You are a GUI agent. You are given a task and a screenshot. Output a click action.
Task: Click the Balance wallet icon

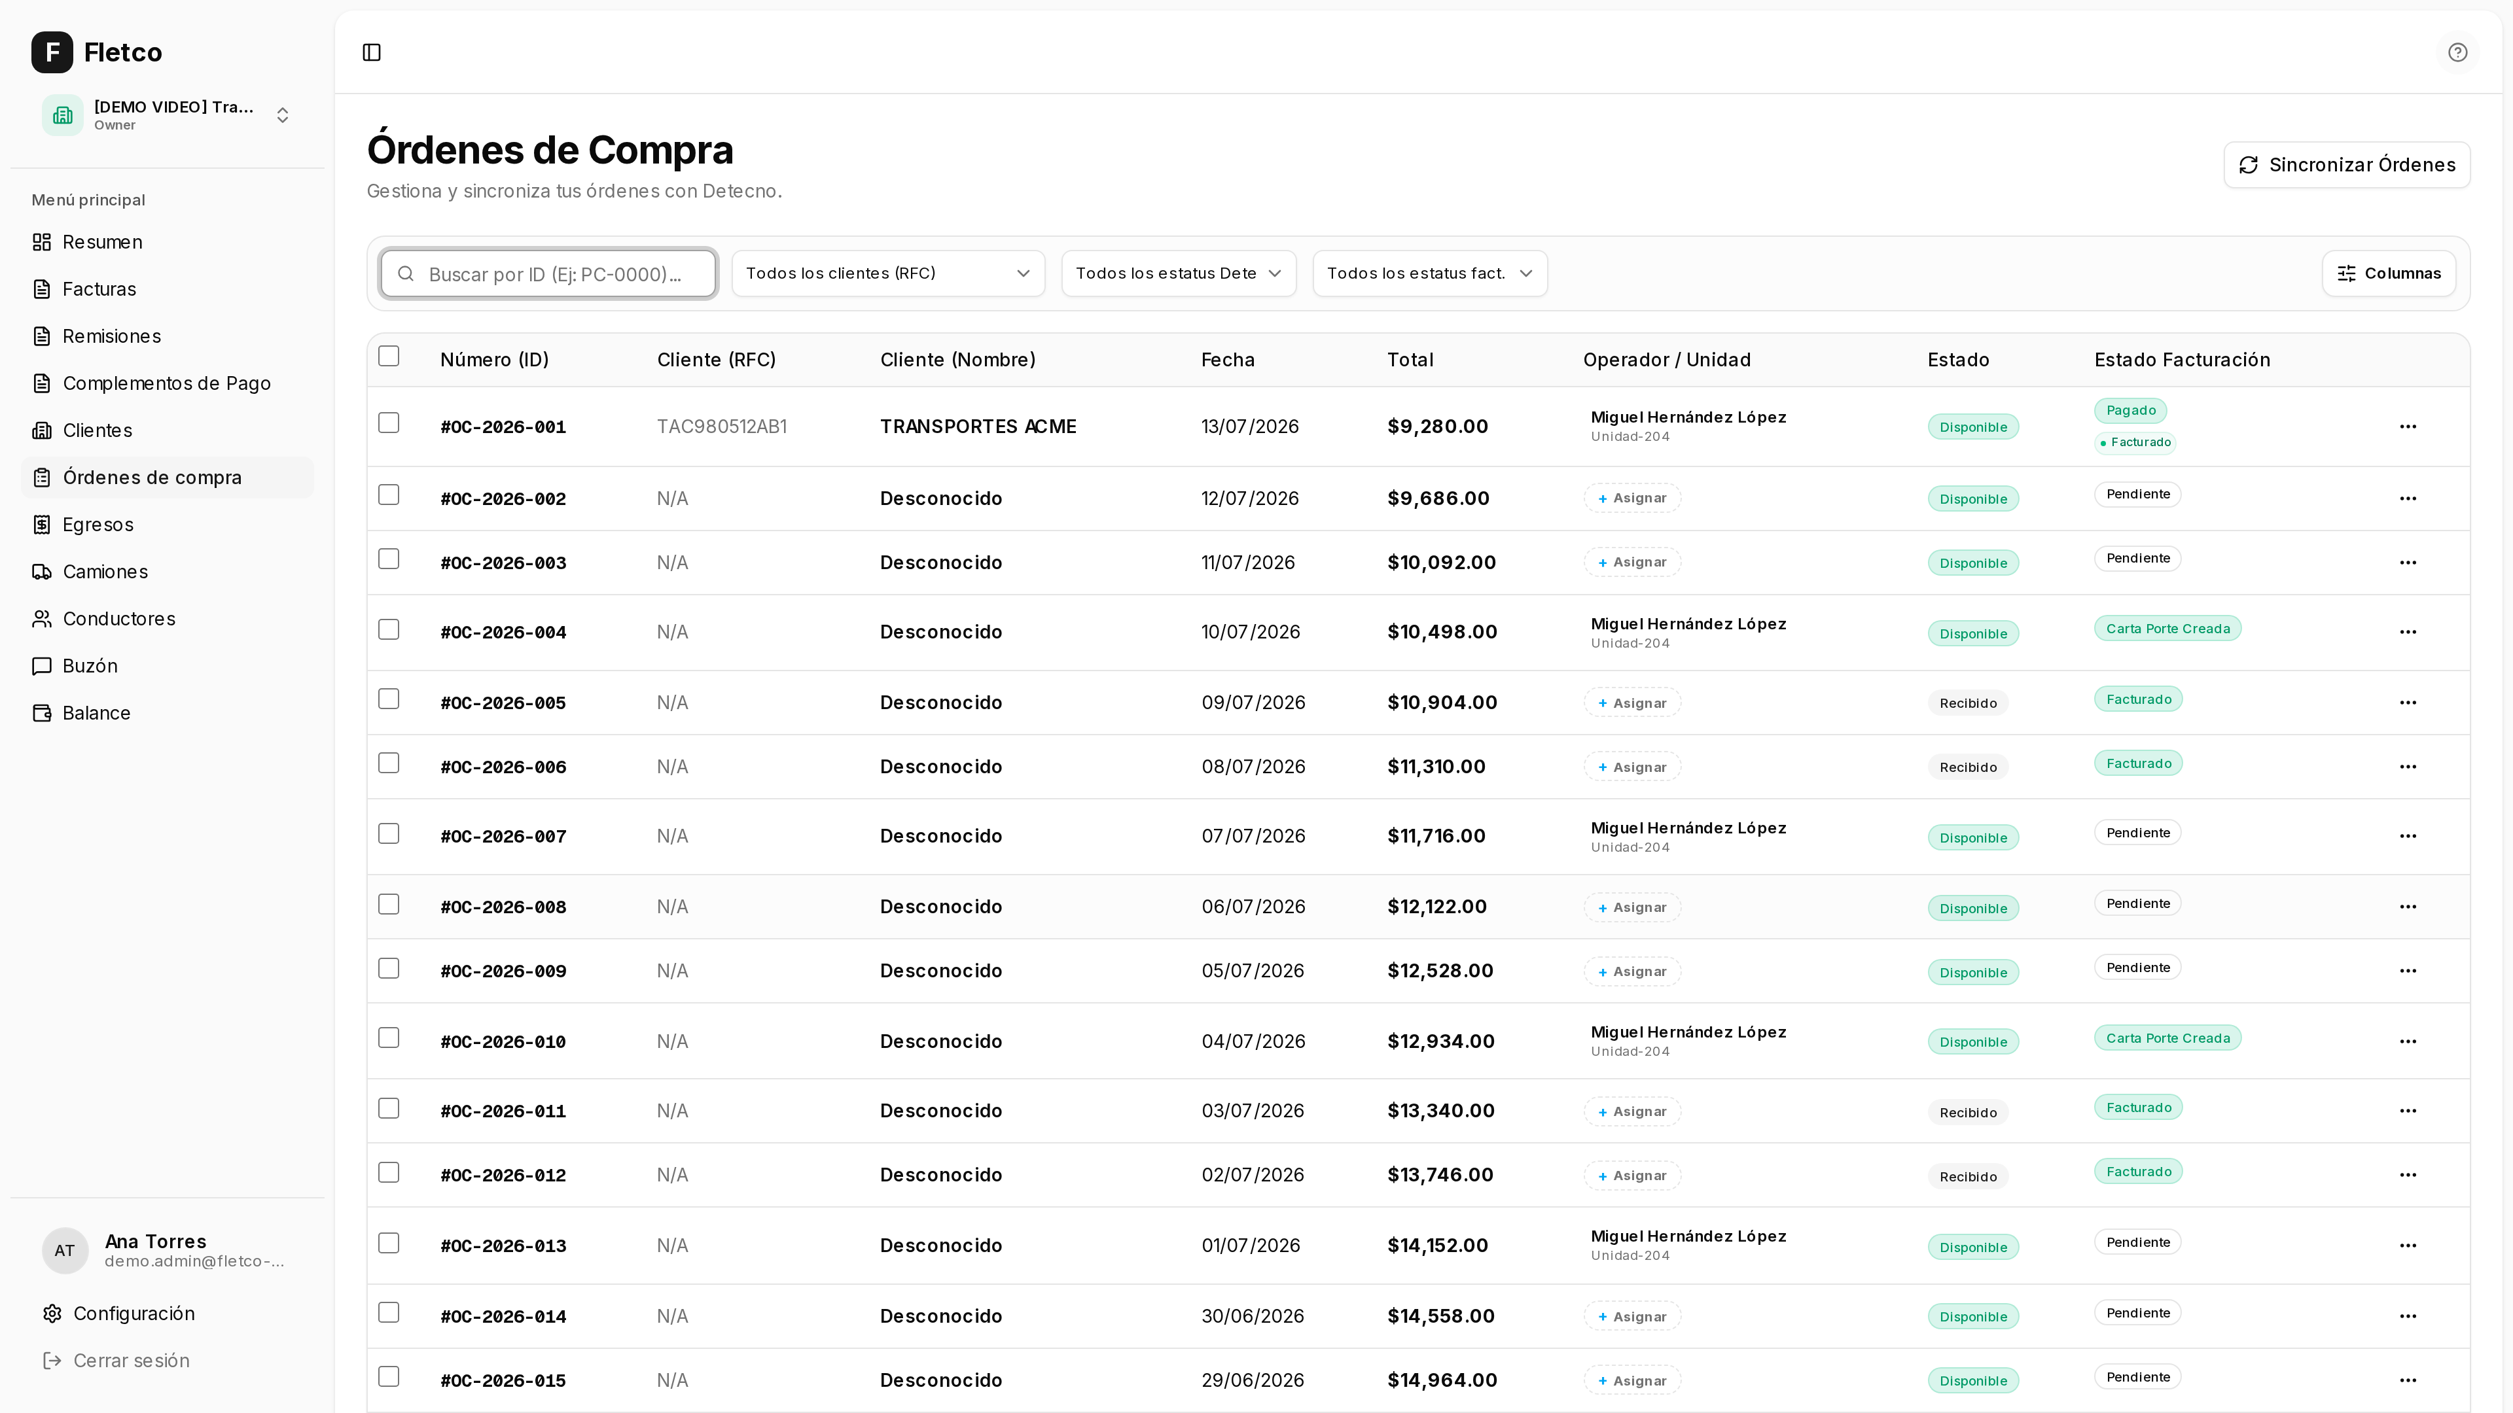coord(42,713)
